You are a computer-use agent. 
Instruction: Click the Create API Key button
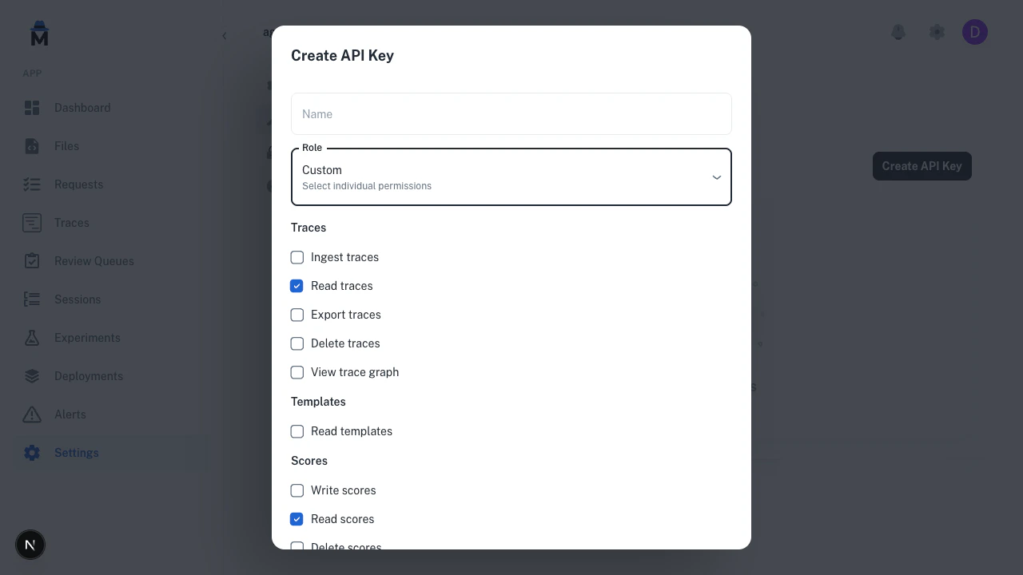tap(921, 166)
